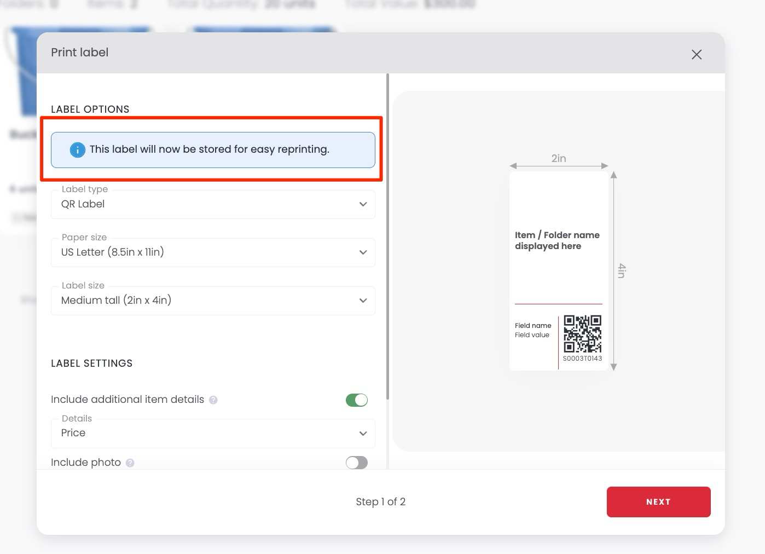Click the NEXT button
Image resolution: width=765 pixels, height=554 pixels.
[658, 502]
